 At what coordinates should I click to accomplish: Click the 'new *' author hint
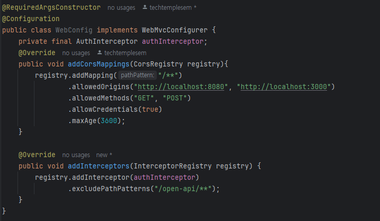point(104,155)
